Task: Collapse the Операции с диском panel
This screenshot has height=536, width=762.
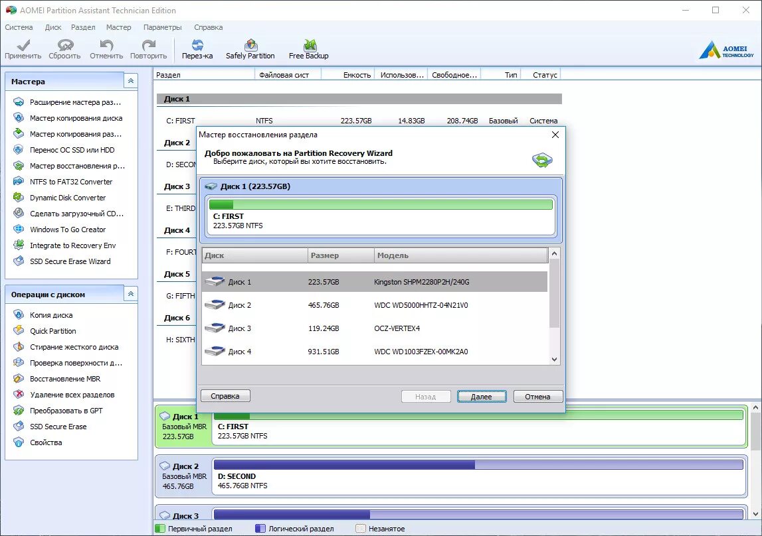Action: (x=131, y=294)
